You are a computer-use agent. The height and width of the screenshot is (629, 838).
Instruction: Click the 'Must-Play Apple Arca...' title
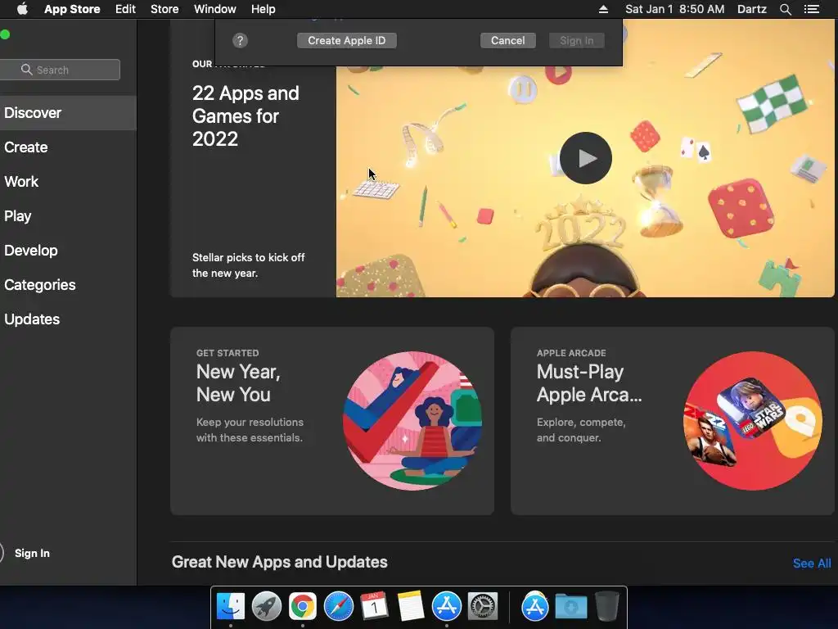pyautogui.click(x=589, y=383)
